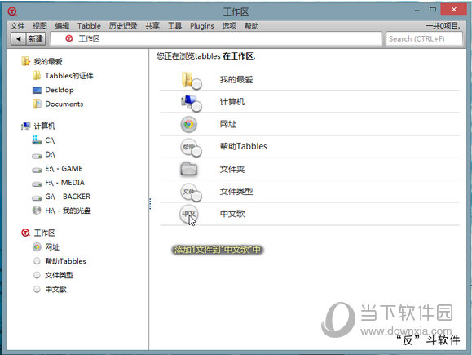
Task: Select 我的最爱 in the sidebar tree
Action: point(48,62)
